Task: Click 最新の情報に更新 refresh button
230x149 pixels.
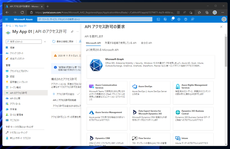Action: 63,42
